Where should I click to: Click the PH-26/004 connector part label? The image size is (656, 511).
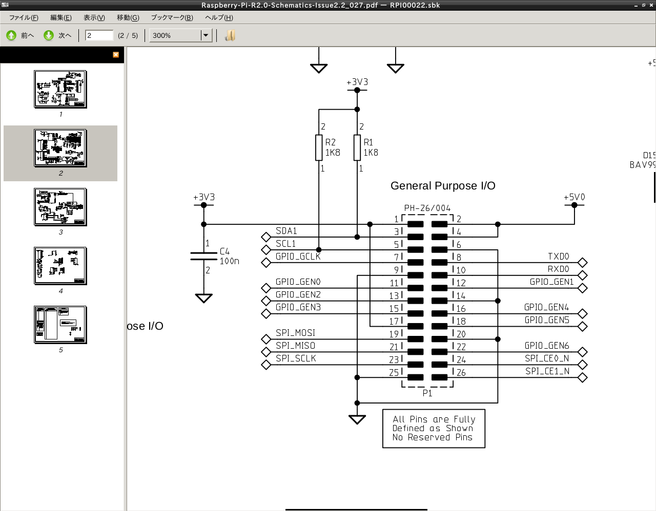click(427, 208)
